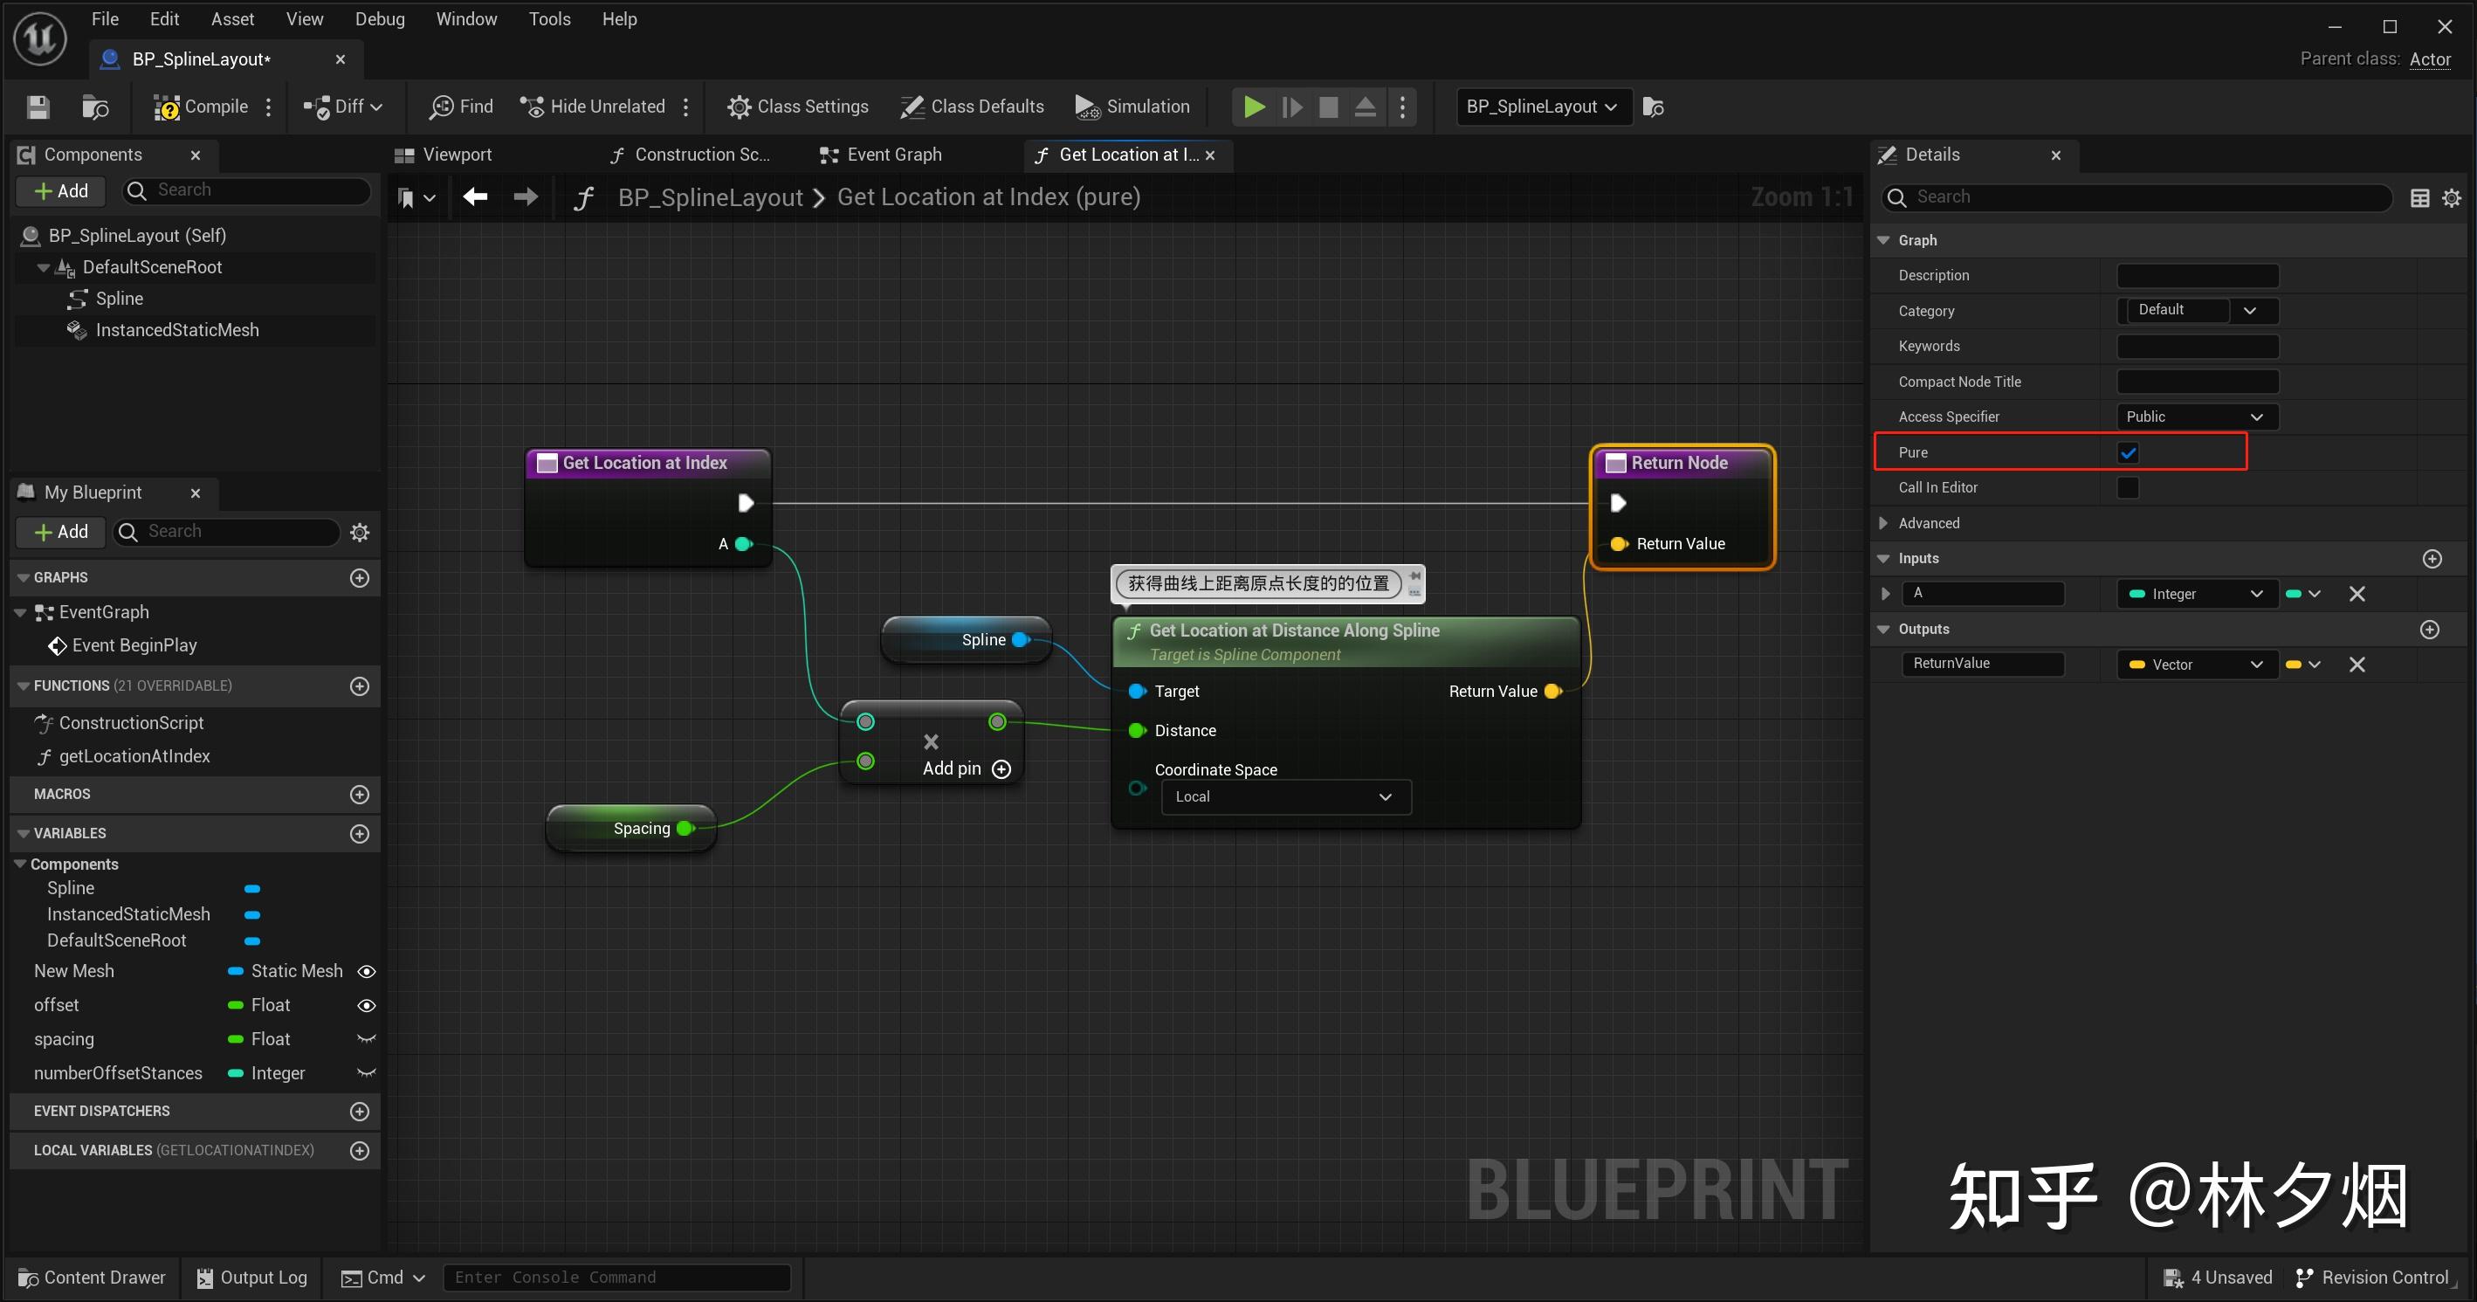The height and width of the screenshot is (1302, 2477).
Task: Add a new function input parameter
Action: click(x=2432, y=559)
